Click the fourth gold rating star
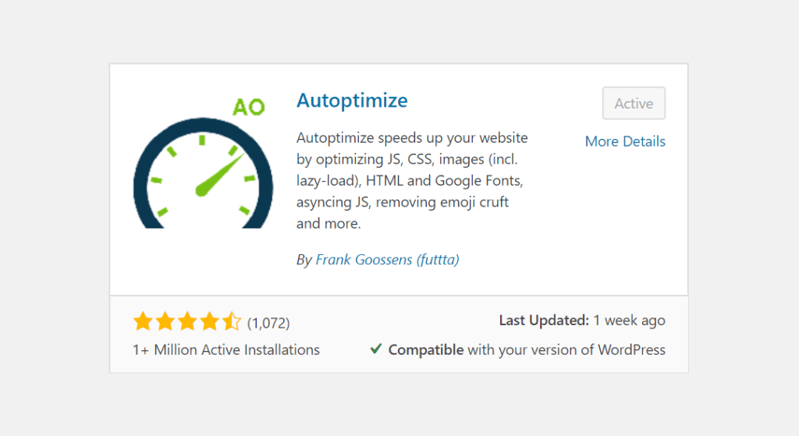The height and width of the screenshot is (436, 799). pos(209,321)
